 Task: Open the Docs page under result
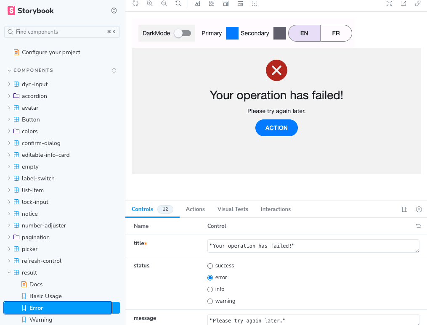(x=36, y=285)
